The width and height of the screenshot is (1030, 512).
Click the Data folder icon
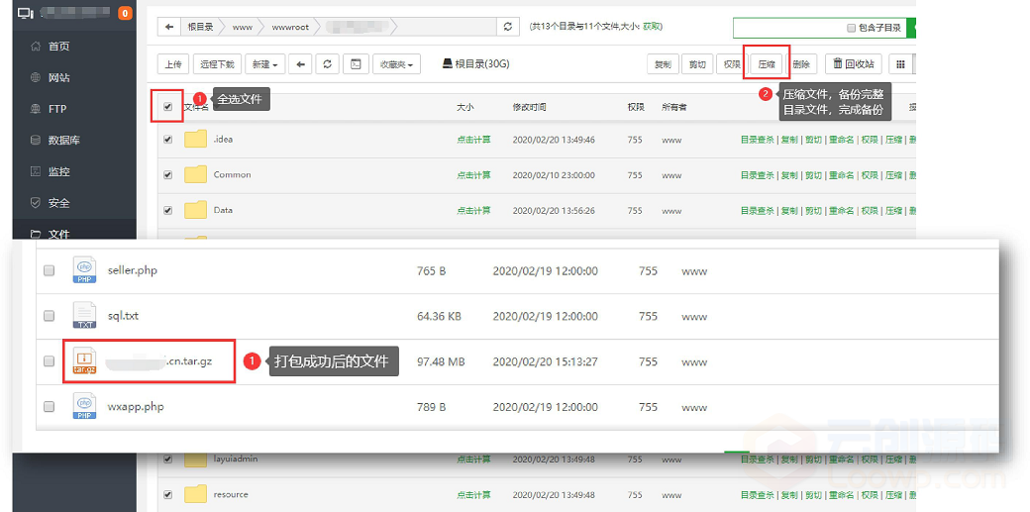(195, 210)
